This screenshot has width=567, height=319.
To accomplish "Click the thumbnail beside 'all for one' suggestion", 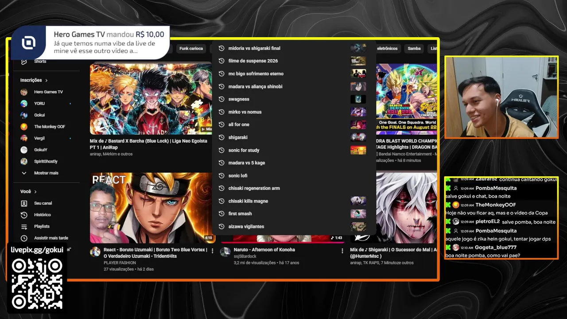I will click(x=358, y=124).
